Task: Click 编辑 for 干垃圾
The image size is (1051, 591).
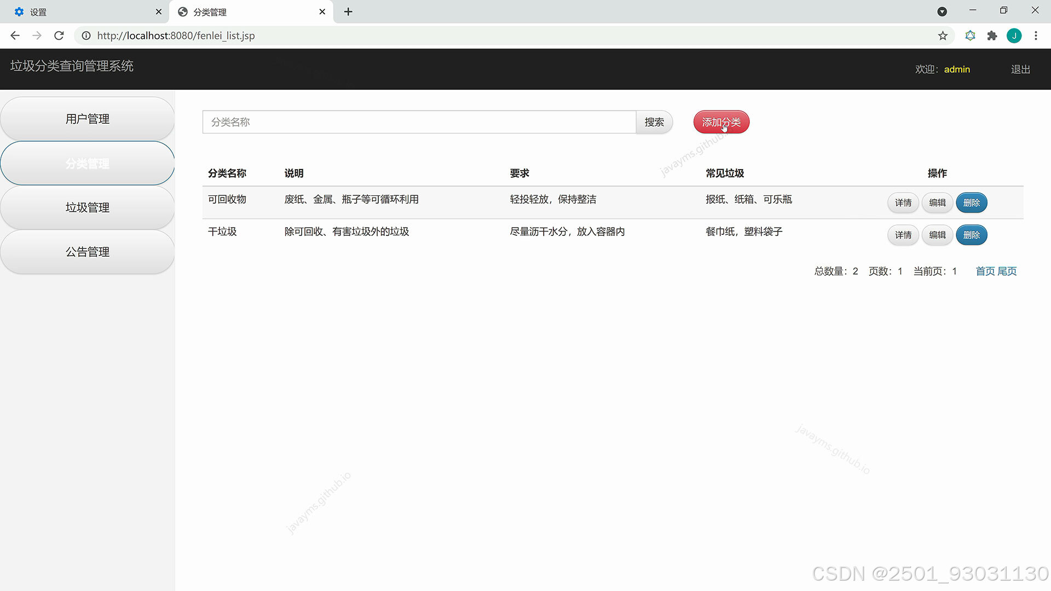Action: point(937,235)
